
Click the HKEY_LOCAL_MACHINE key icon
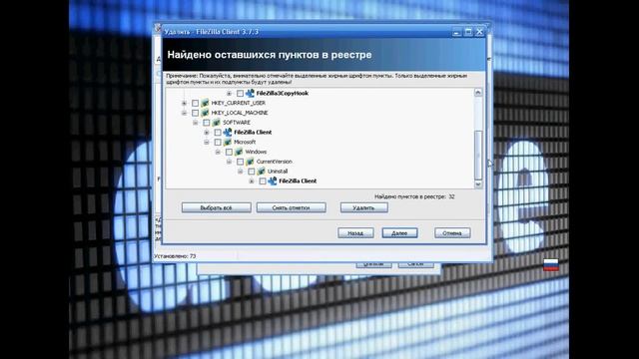point(205,113)
